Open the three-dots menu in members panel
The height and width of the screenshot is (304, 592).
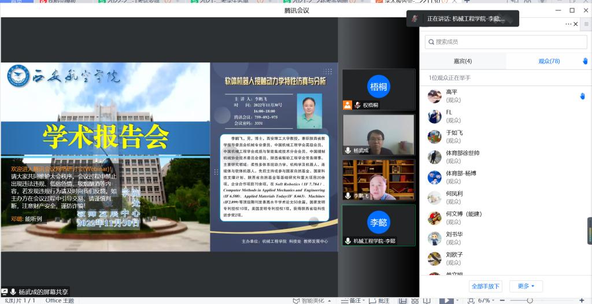[x=568, y=24]
